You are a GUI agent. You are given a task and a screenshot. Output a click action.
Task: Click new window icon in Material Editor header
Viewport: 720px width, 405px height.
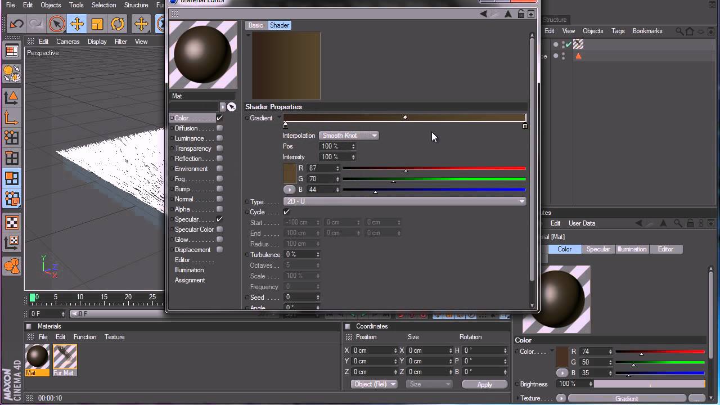coord(530,14)
